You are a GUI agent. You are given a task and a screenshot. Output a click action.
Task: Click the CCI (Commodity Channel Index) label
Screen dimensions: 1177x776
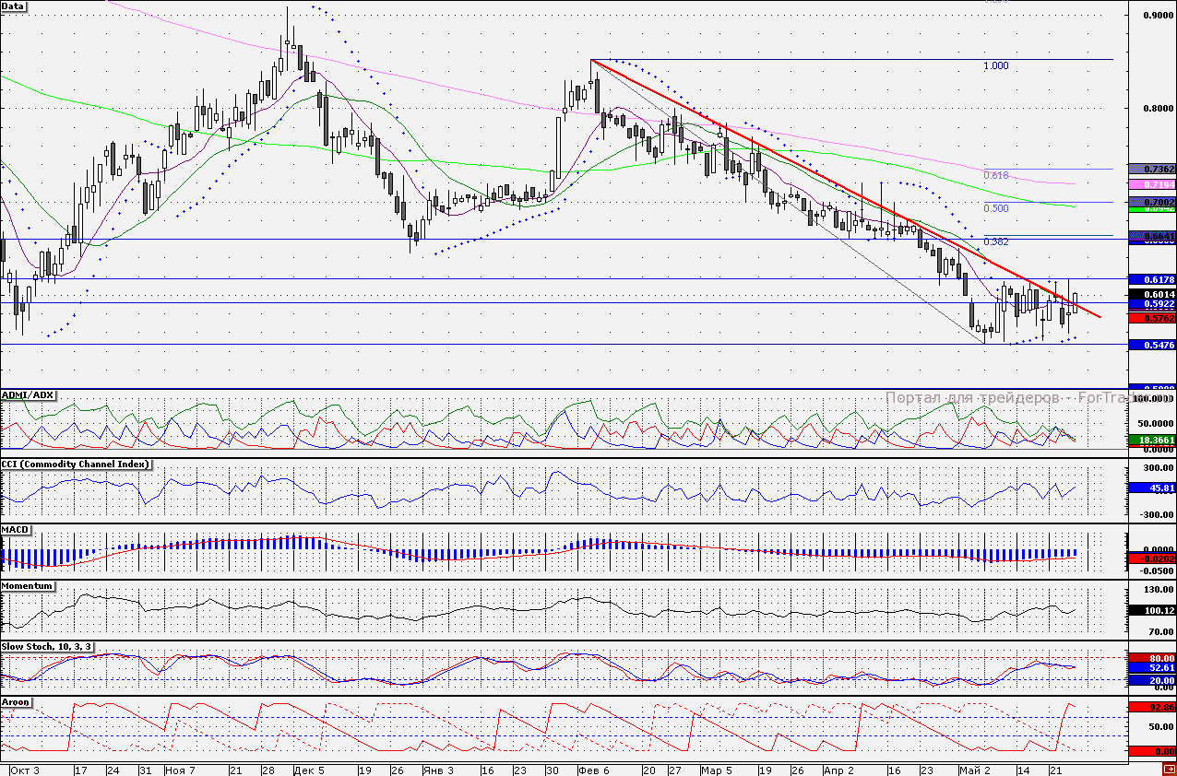[x=76, y=464]
